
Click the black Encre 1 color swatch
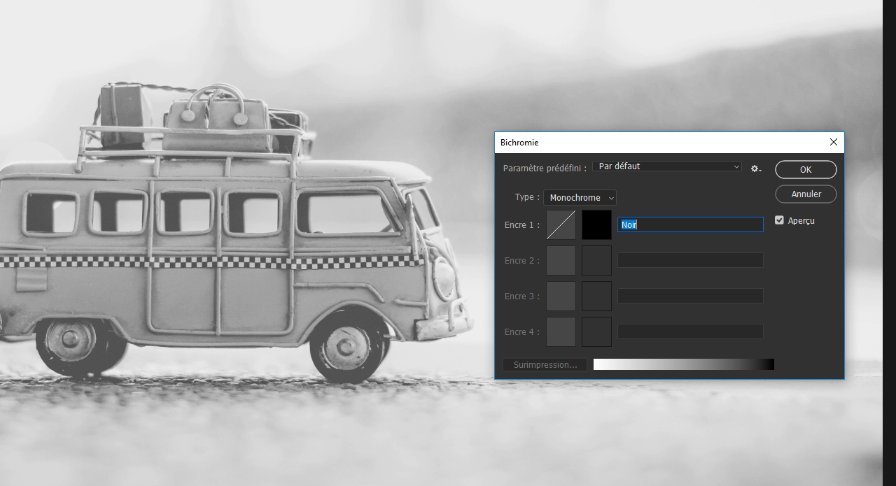click(596, 225)
